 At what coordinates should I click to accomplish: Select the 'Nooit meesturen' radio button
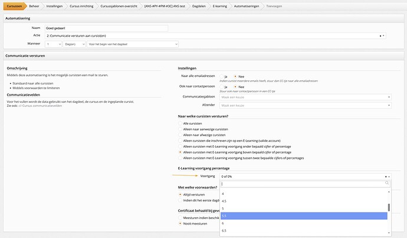[x=180, y=224]
